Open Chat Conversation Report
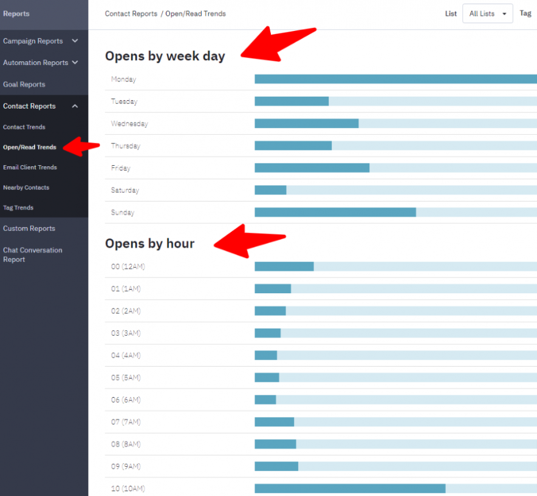Screen dimensions: 537x496 pyautogui.click(x=33, y=254)
